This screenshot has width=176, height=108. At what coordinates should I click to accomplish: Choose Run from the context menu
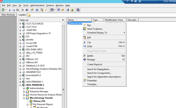tap(104, 25)
